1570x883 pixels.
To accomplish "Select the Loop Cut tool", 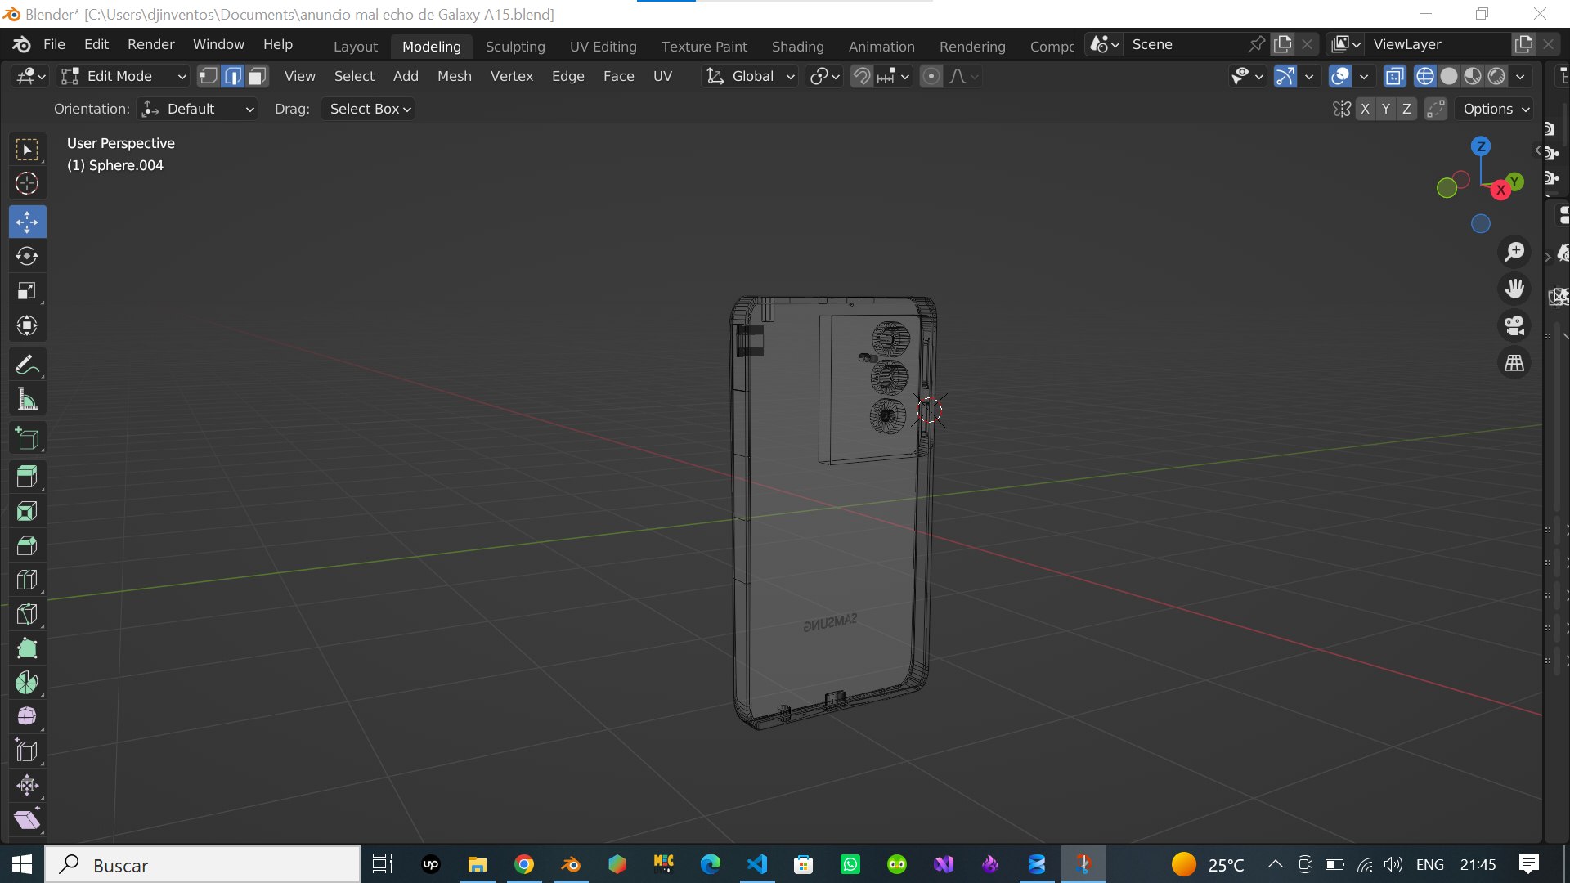I will 27,580.
